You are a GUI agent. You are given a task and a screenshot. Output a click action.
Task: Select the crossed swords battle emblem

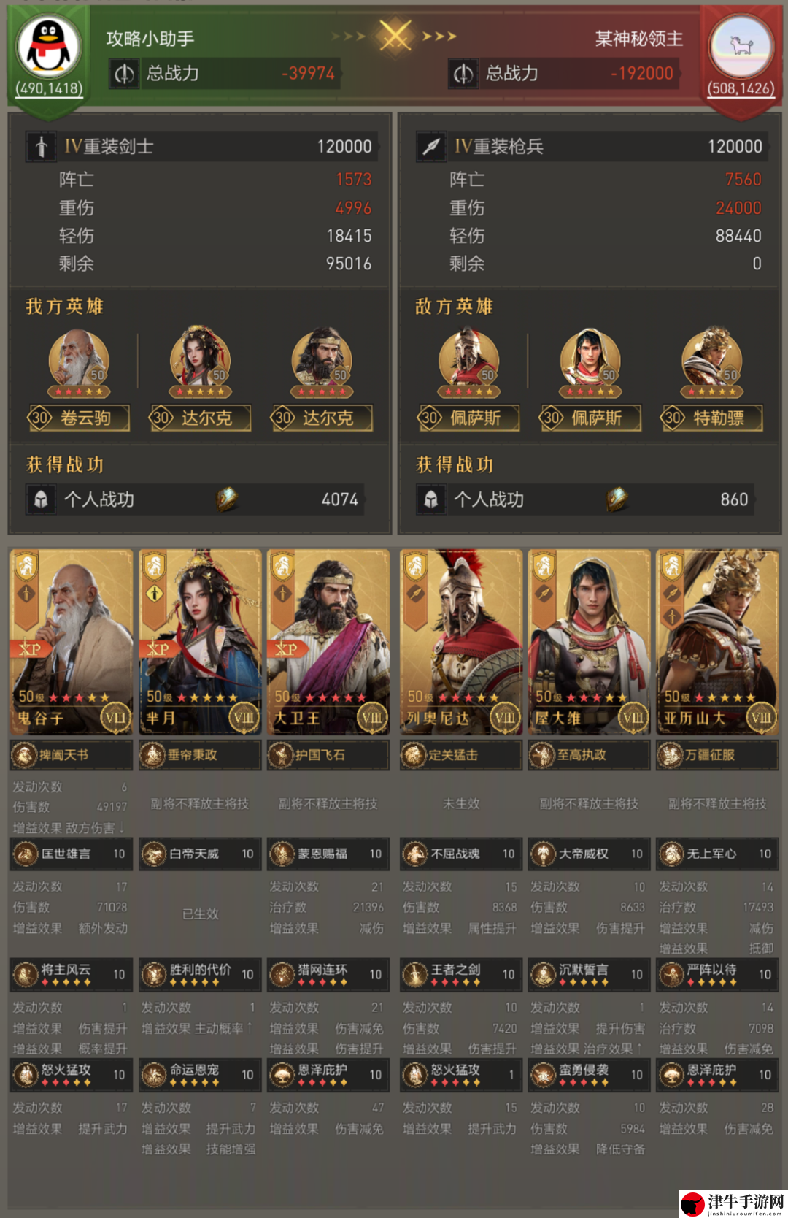pyautogui.click(x=395, y=35)
